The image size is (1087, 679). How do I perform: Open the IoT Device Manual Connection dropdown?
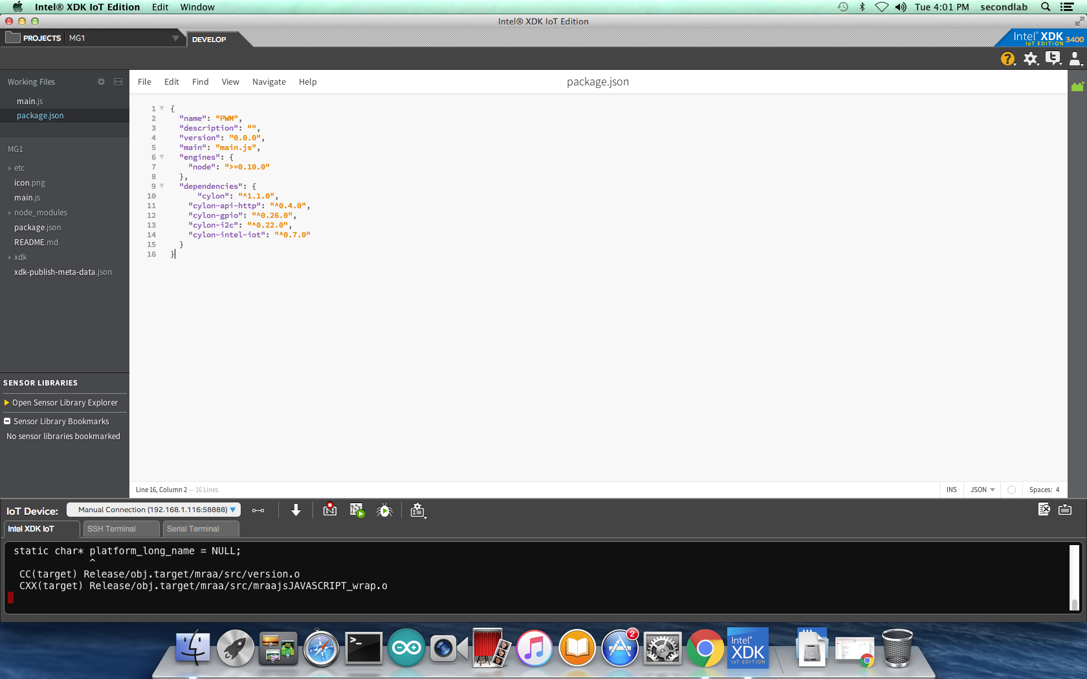[153, 510]
